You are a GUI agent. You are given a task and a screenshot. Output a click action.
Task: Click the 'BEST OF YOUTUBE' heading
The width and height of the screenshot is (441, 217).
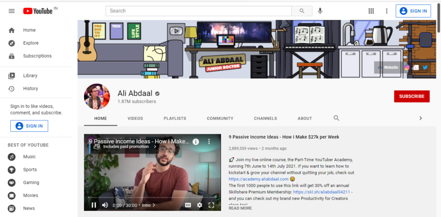[x=28, y=145]
